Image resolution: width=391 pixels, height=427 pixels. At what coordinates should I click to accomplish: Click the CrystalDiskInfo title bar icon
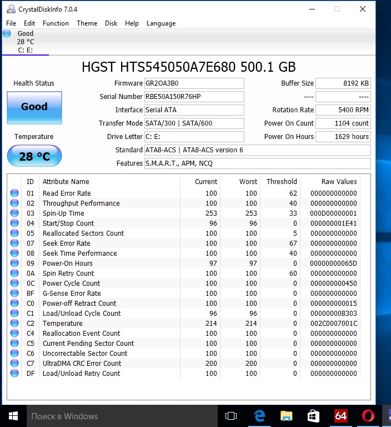[x=11, y=9]
